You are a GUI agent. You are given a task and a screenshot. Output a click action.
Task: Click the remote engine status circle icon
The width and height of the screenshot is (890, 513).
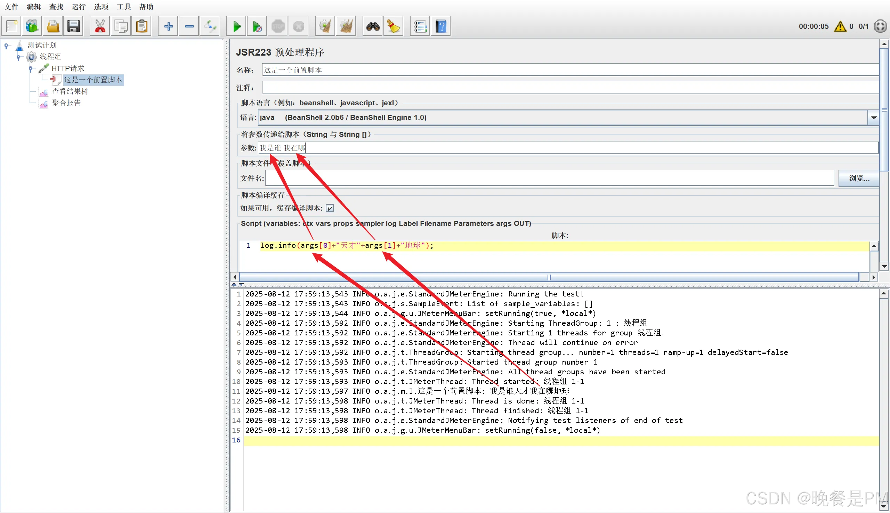click(x=881, y=26)
